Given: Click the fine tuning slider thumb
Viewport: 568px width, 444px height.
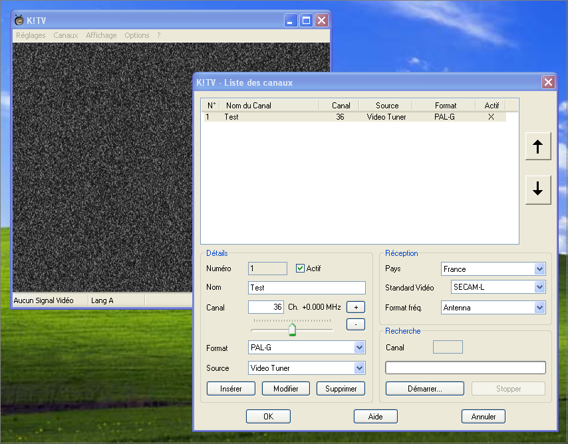Looking at the screenshot, I should point(293,330).
